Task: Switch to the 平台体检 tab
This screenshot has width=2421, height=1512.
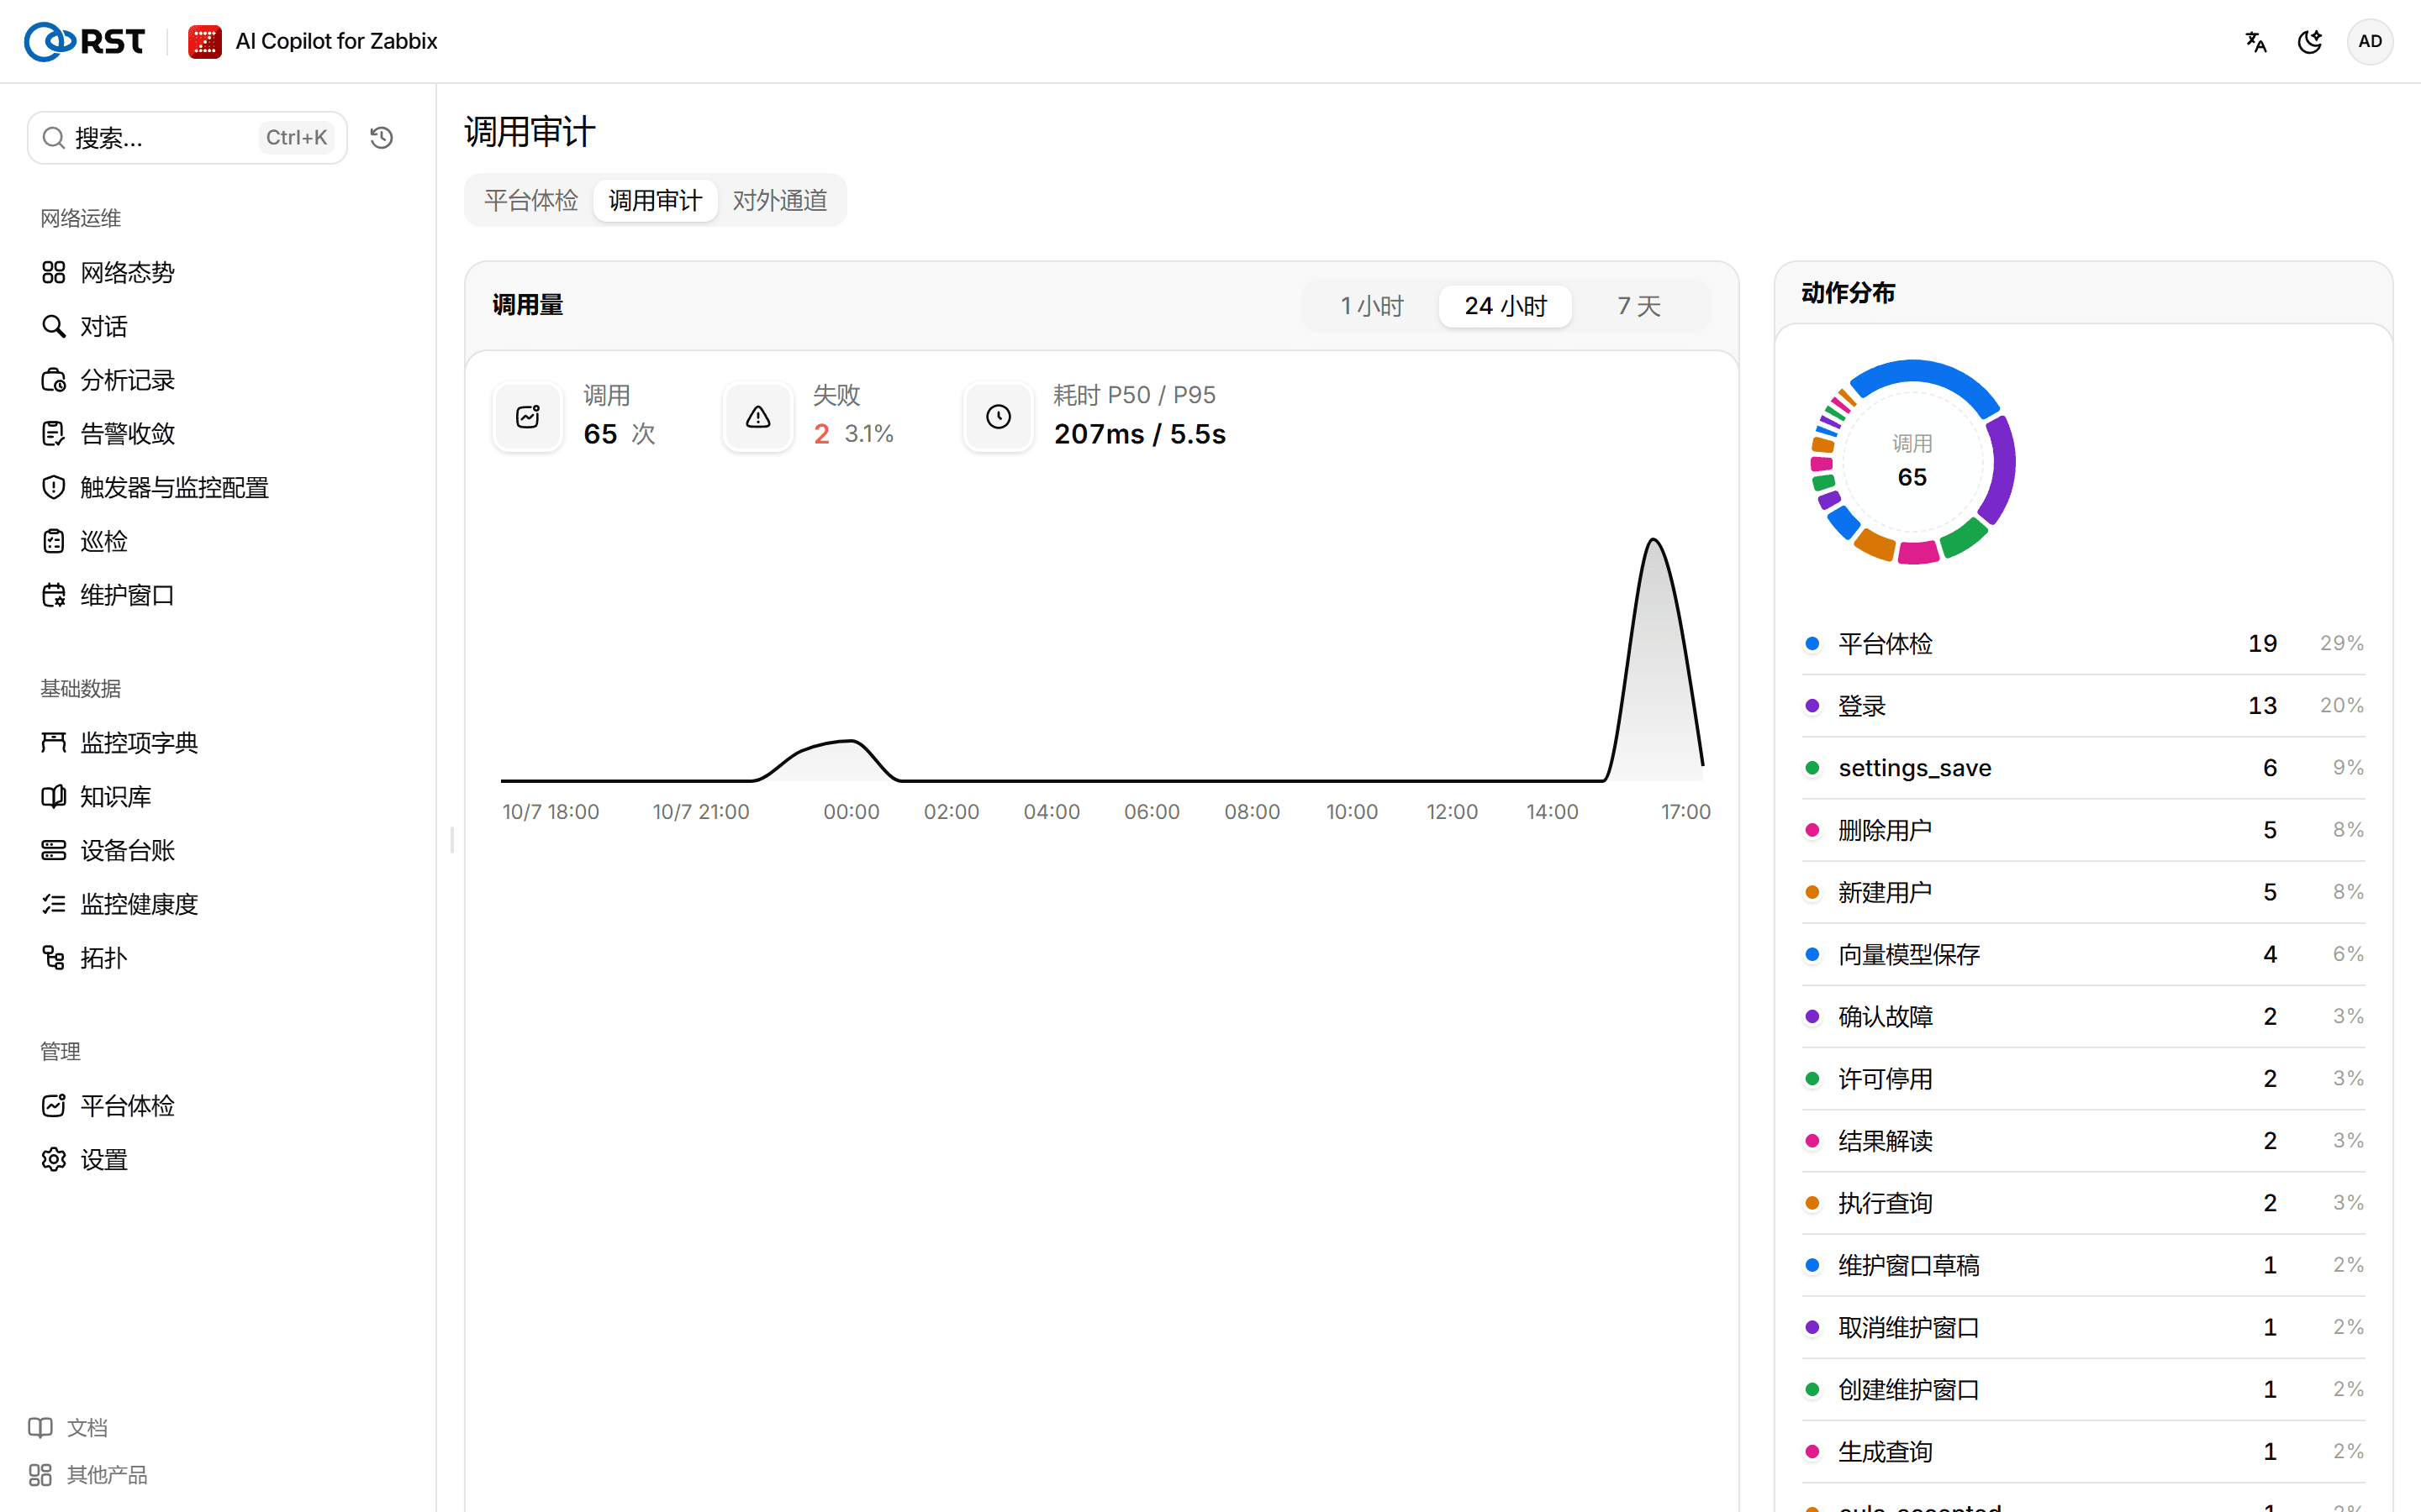Action: click(x=531, y=200)
